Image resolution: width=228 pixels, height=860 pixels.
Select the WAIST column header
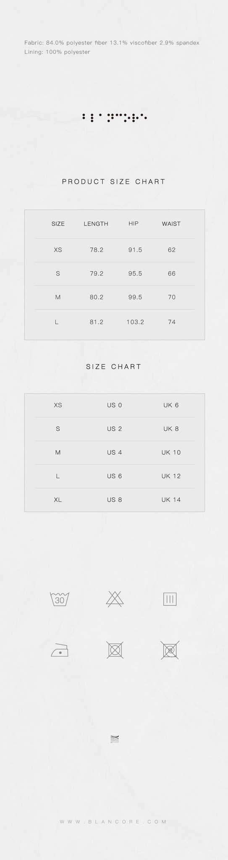point(171,223)
